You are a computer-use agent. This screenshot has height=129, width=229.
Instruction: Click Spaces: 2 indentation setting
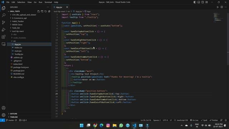(157, 120)
